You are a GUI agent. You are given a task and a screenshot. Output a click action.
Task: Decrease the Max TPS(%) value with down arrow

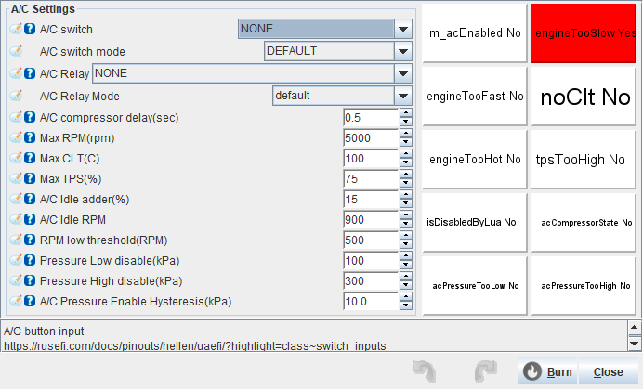(405, 183)
